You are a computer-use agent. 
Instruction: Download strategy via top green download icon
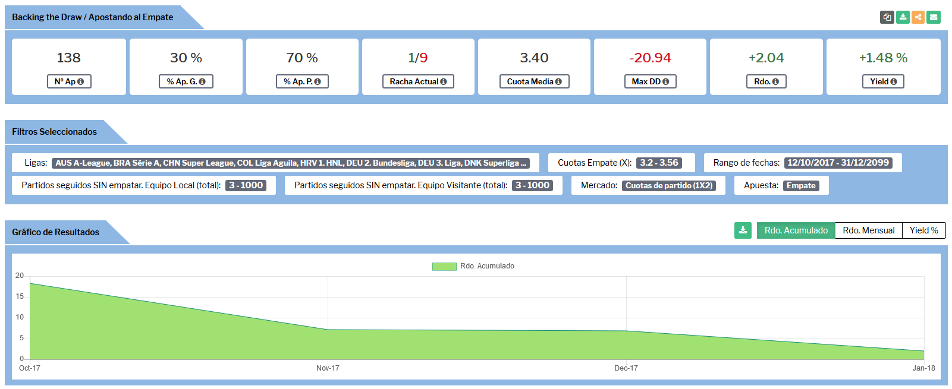[903, 17]
